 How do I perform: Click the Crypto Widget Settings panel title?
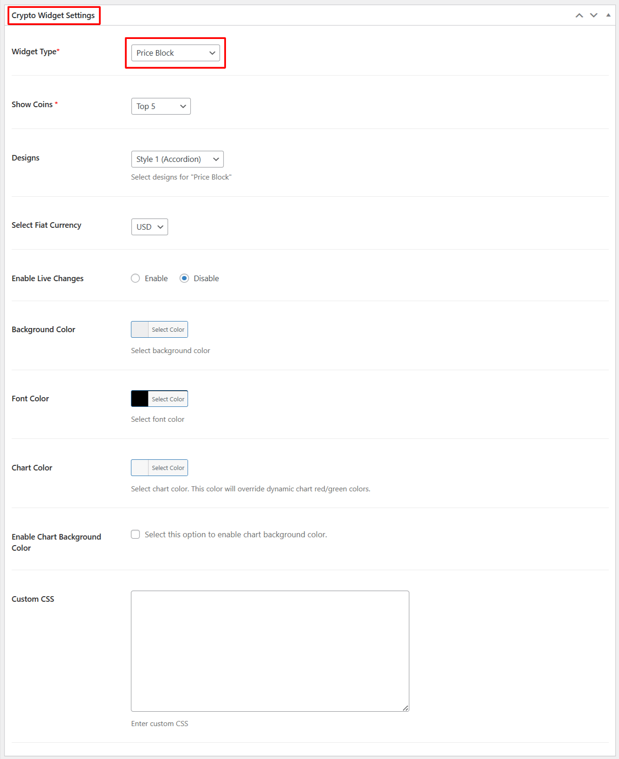click(53, 15)
